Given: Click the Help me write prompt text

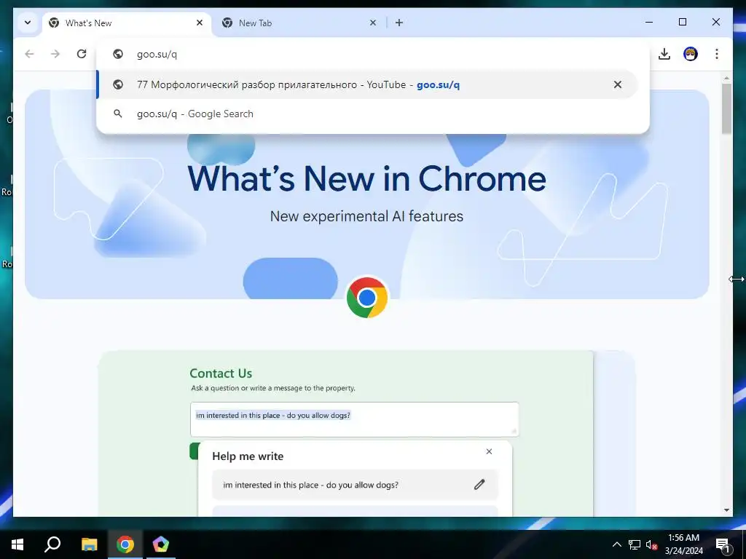Looking at the screenshot, I should coord(310,485).
